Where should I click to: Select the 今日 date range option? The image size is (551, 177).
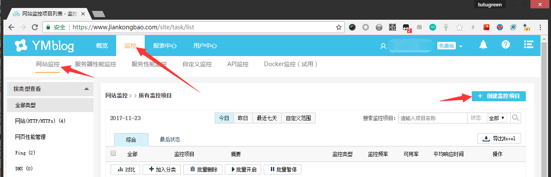tap(224, 118)
